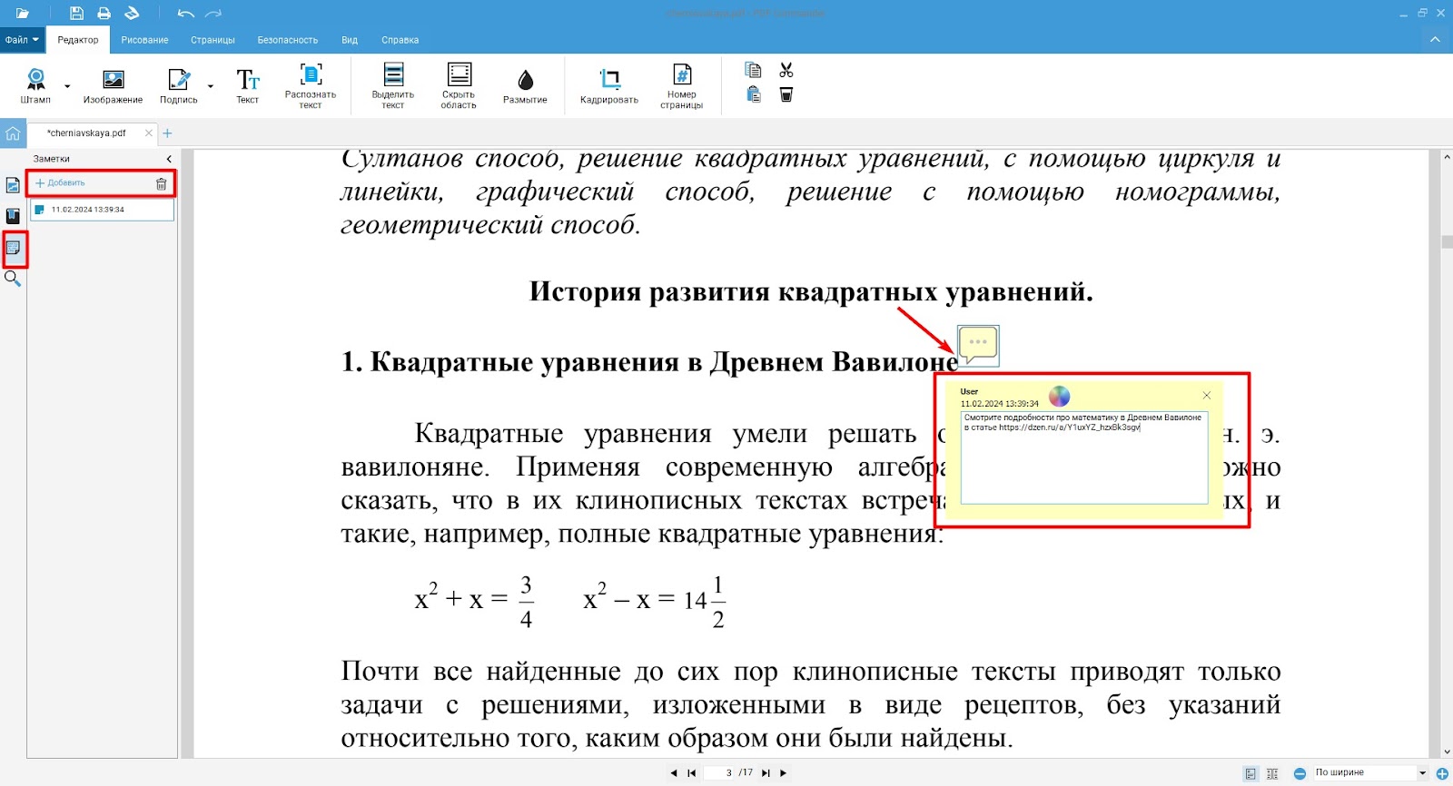This screenshot has width=1453, height=786.
Task: Choose the Кадрировать crop tool
Action: [609, 86]
